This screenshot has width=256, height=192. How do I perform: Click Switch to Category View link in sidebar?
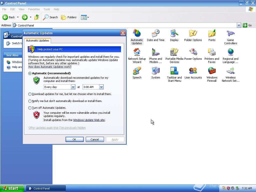[14, 43]
